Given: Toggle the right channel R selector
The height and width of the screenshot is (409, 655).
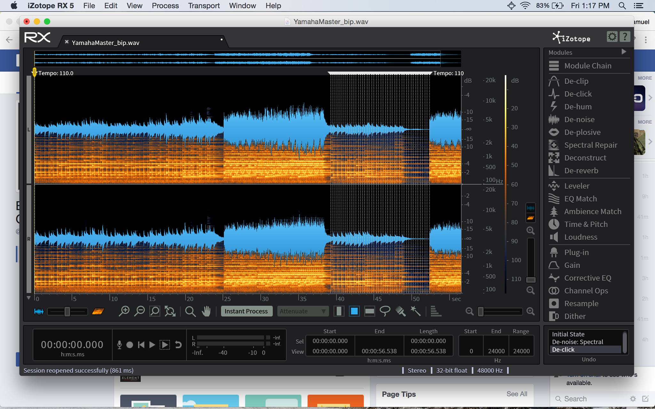Looking at the screenshot, I should [x=29, y=239].
